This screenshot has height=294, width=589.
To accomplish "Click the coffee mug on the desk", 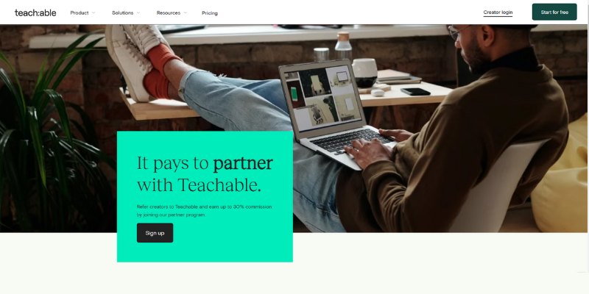I will [x=364, y=73].
